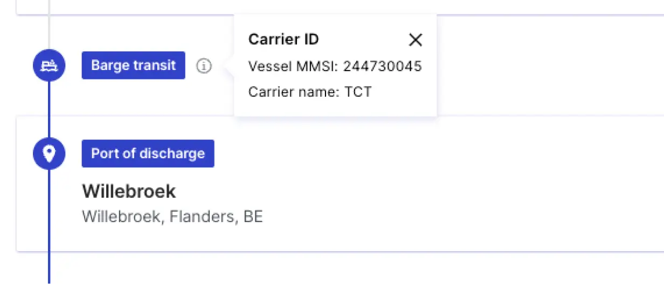Click gray timeline line above barge icon

tap(49, 25)
